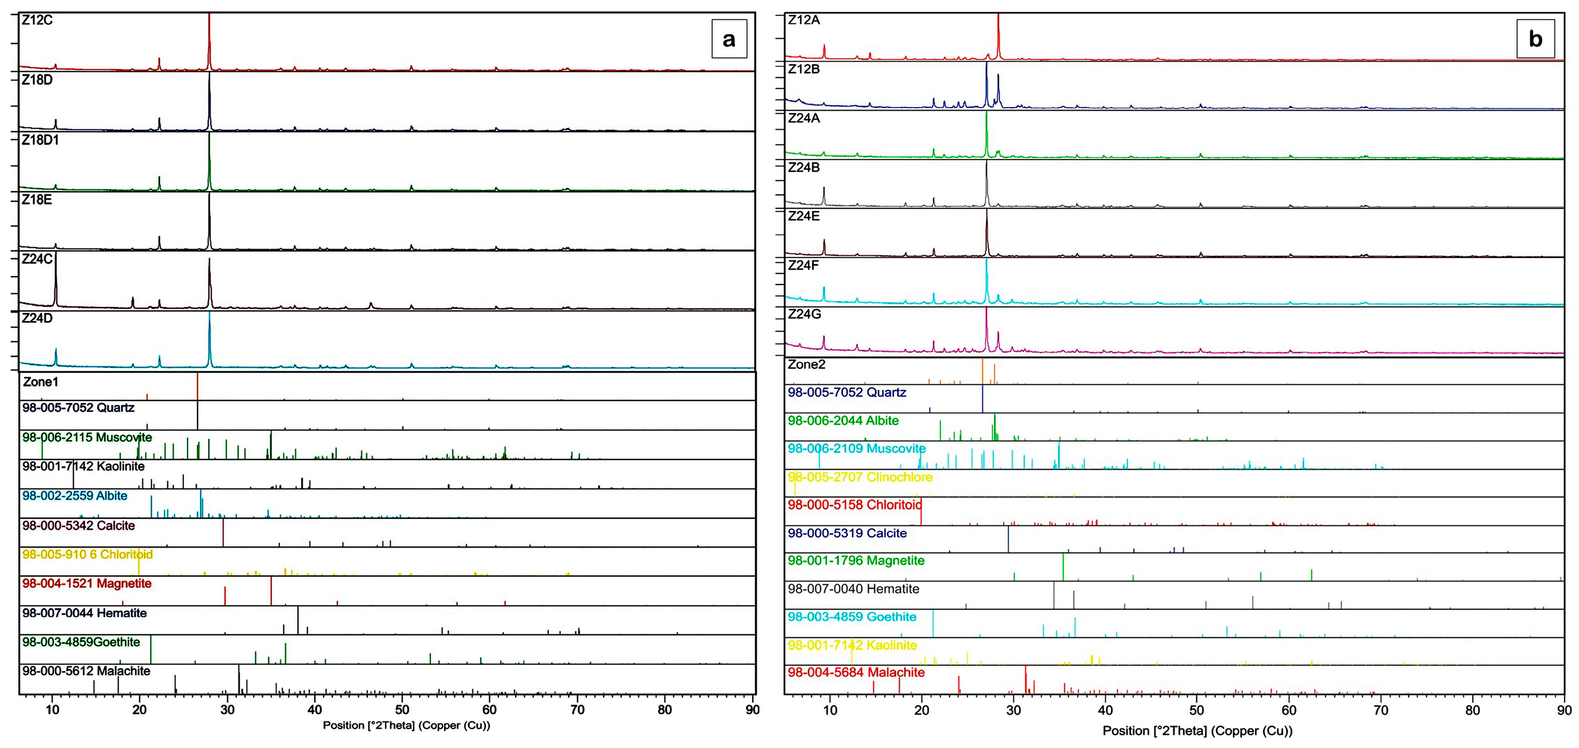
Task: Click the Zone1 reference row label
Action: [40, 382]
